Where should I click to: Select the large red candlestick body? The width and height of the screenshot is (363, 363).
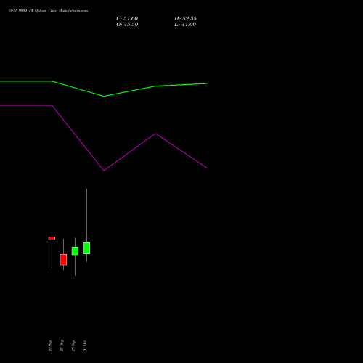pos(63,260)
